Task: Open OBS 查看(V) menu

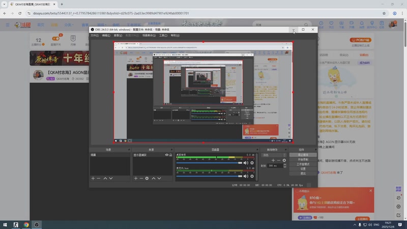Action: point(118,35)
